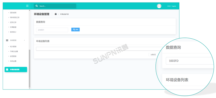Open 物料报损记录 in the sidebar
The image size is (216, 98).
pyautogui.click(x=15, y=18)
